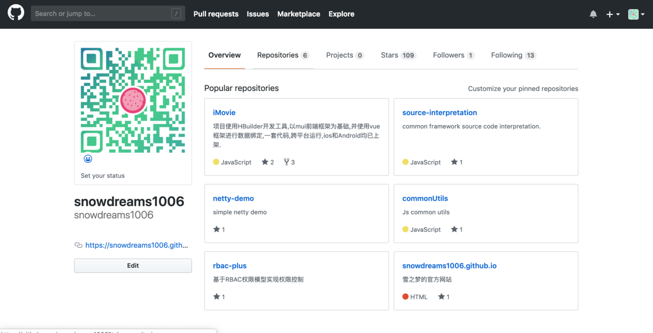Open the user avatar menu
The image size is (653, 333).
636,14
